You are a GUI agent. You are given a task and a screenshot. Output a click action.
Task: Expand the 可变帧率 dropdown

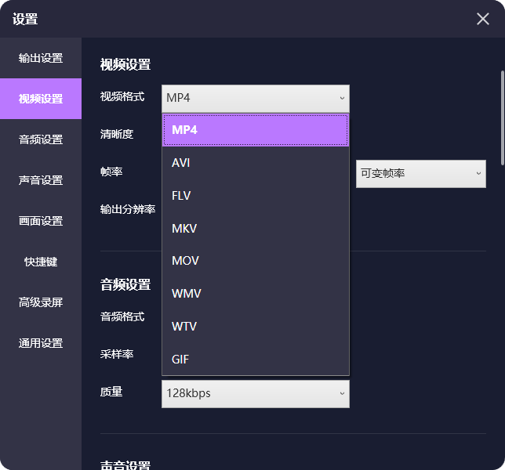(x=420, y=173)
